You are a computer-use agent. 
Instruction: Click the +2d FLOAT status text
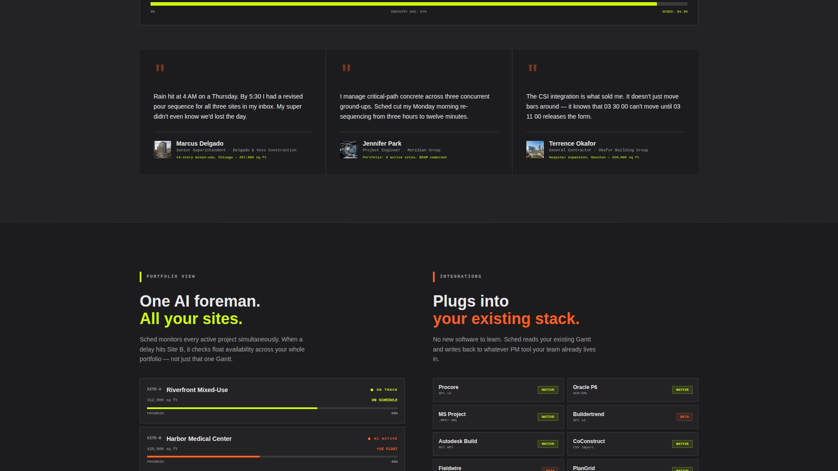tap(387, 449)
